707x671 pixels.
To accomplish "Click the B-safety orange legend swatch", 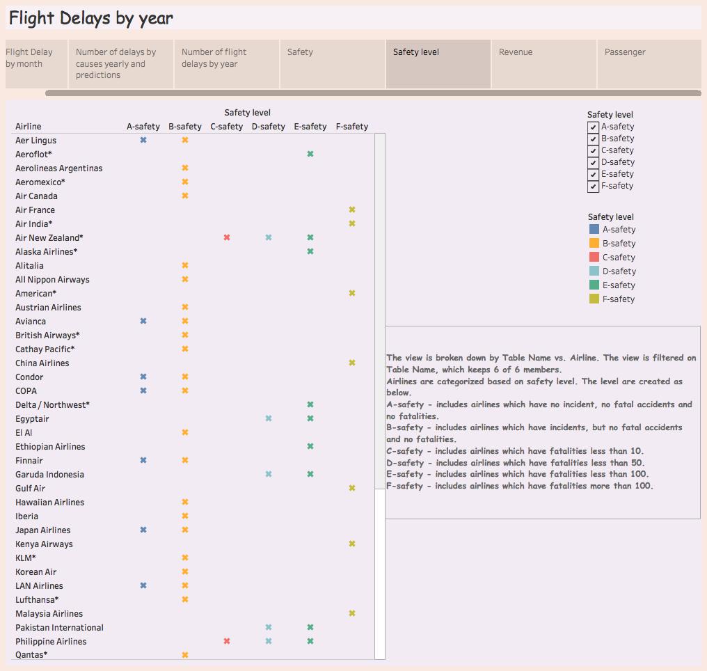I will point(594,244).
